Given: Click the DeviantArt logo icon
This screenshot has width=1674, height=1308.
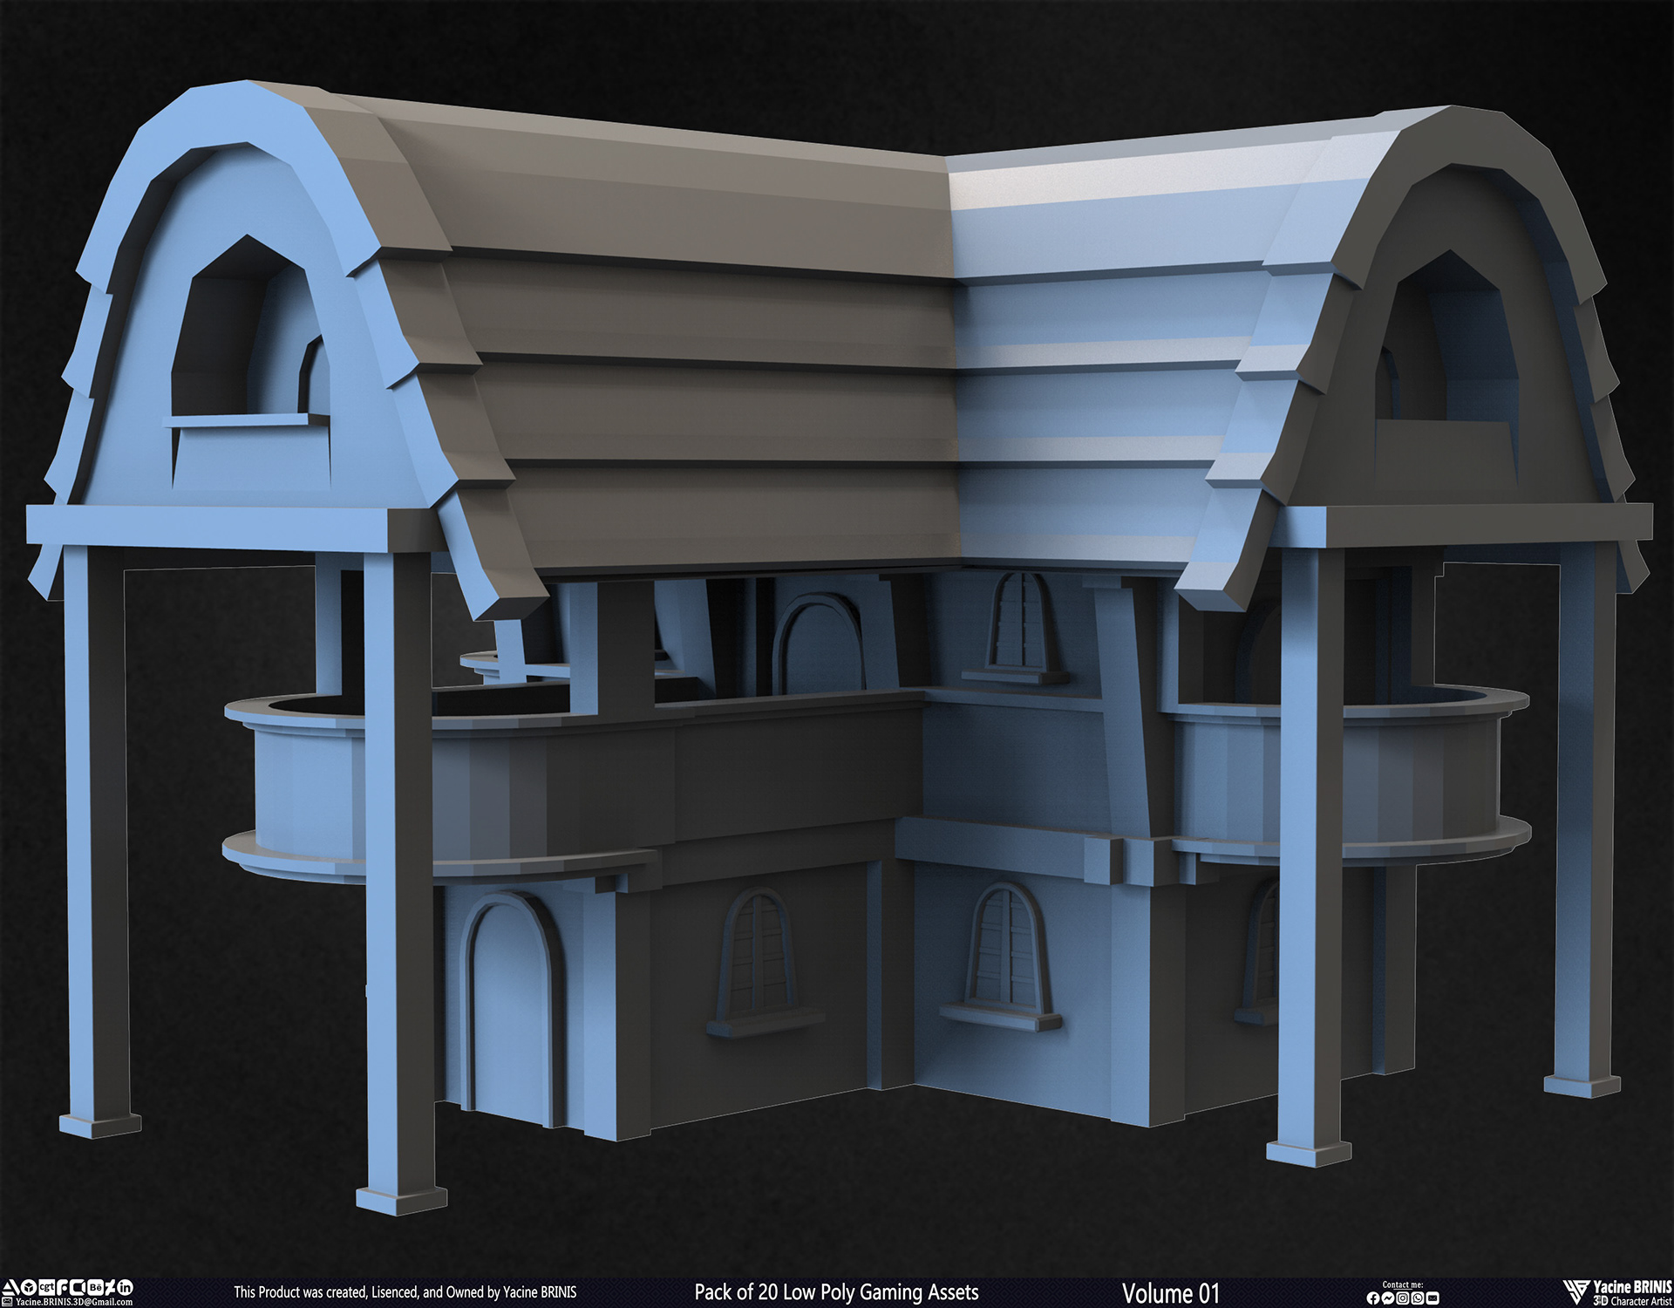Looking at the screenshot, I should (110, 1287).
